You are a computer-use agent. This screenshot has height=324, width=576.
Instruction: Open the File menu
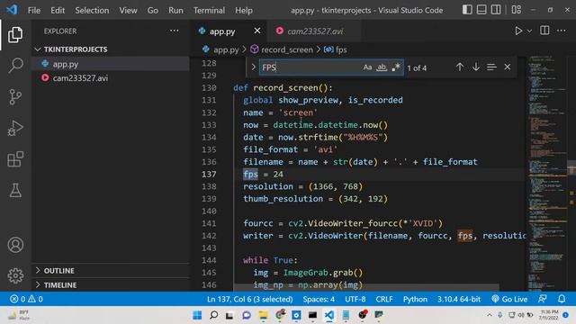pos(34,10)
